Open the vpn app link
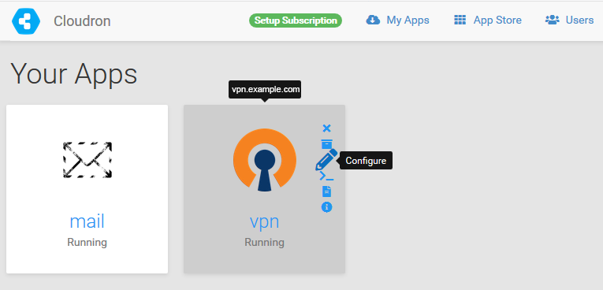603x290 pixels. click(264, 221)
